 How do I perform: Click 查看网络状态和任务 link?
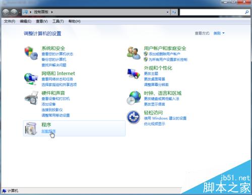tap(57, 79)
